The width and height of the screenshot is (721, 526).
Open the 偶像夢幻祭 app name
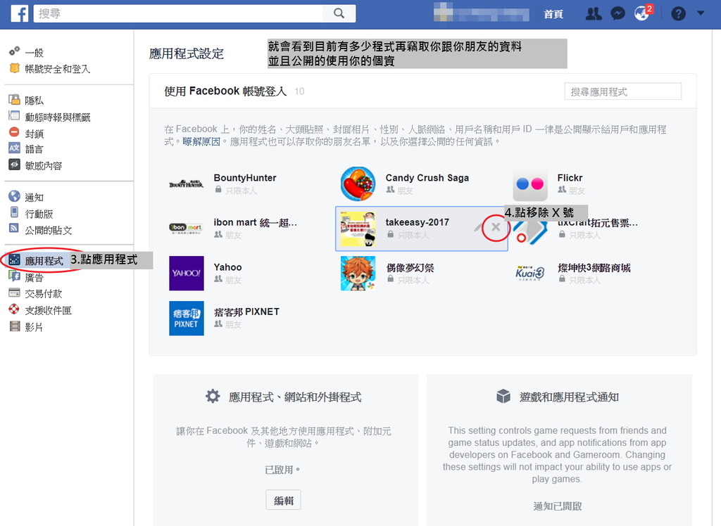coord(410,268)
